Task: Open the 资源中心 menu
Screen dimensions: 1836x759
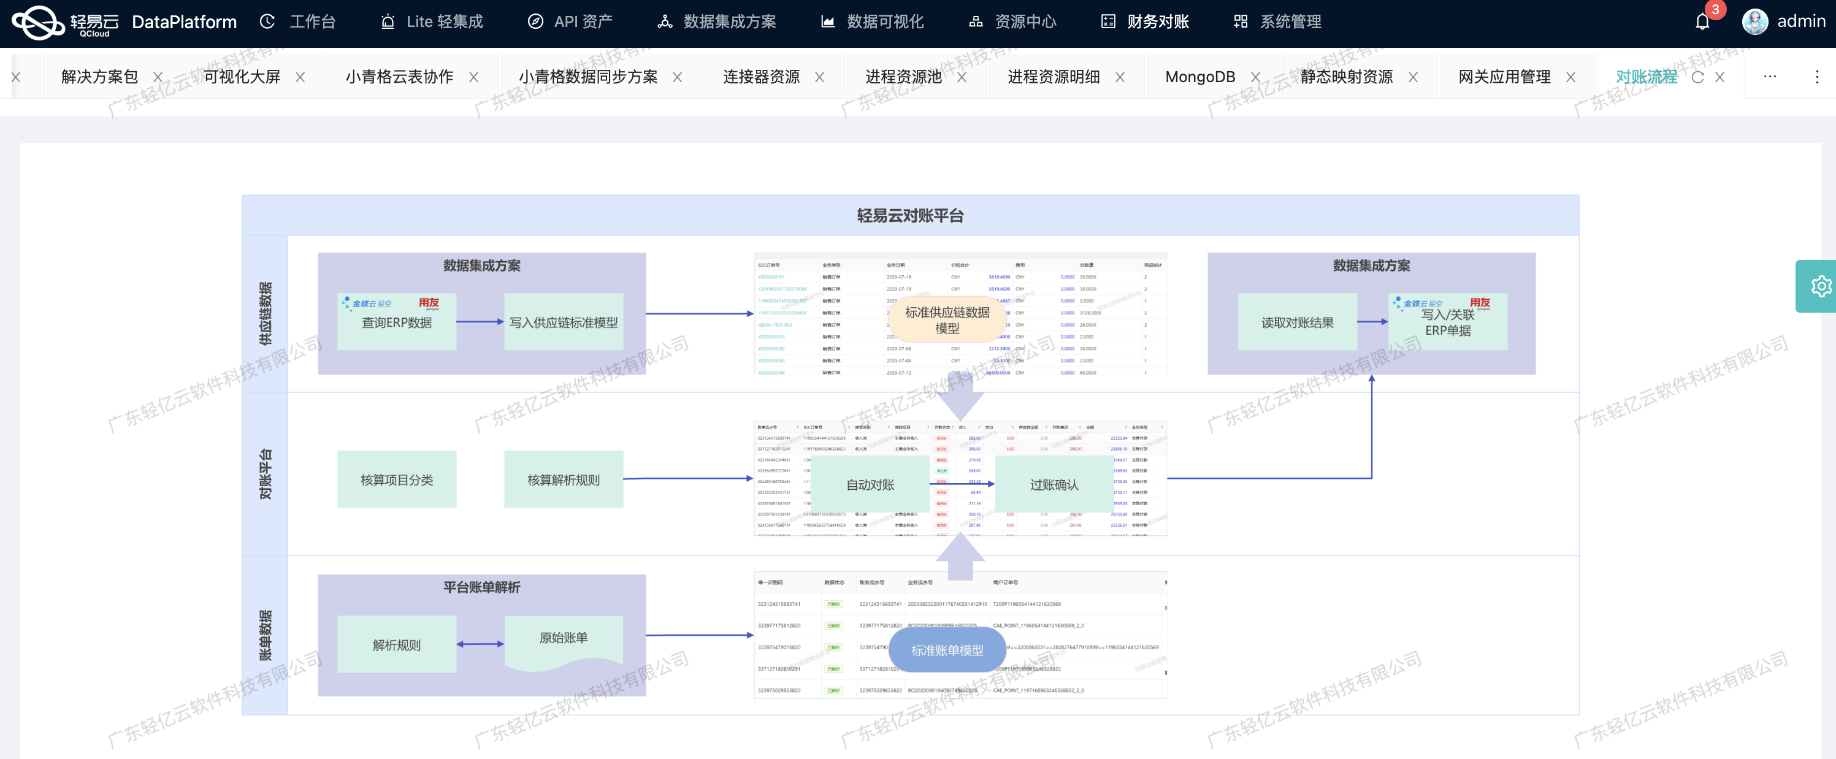Action: point(1012,22)
